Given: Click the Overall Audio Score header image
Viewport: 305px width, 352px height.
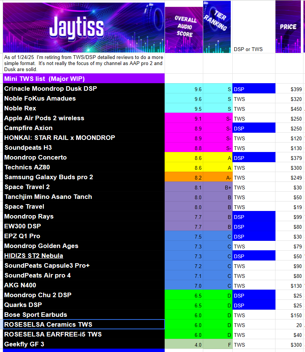Looking at the screenshot, I should point(184,30).
